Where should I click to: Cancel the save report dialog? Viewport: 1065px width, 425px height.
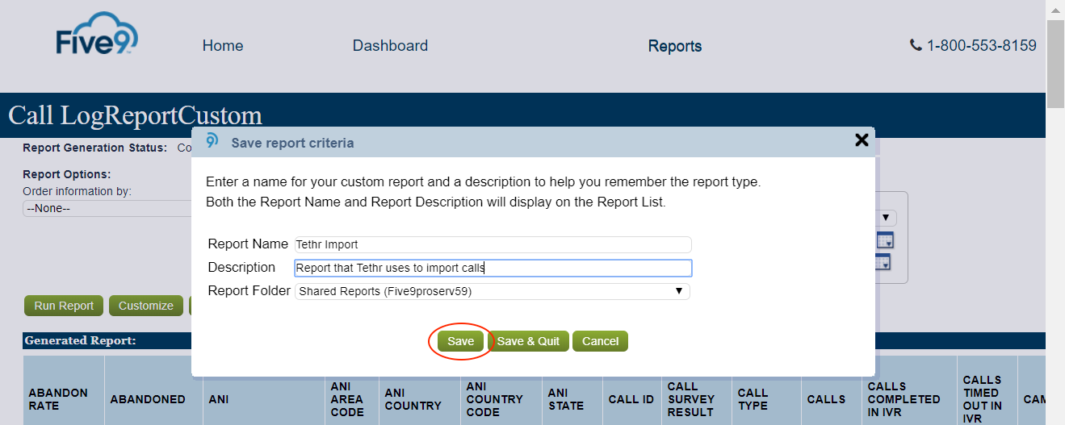click(600, 341)
